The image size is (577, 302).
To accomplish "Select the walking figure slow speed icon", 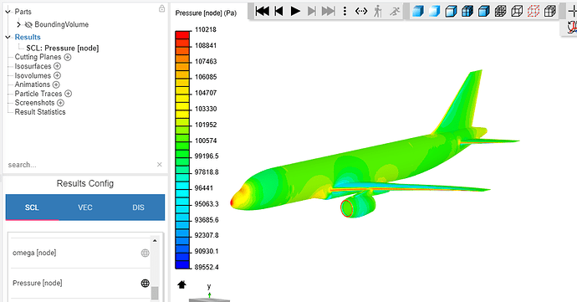I will (377, 11).
